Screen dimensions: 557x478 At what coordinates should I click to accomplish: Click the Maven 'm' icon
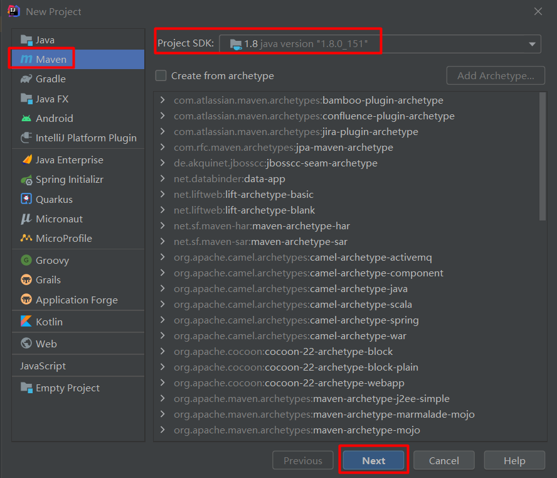[26, 59]
